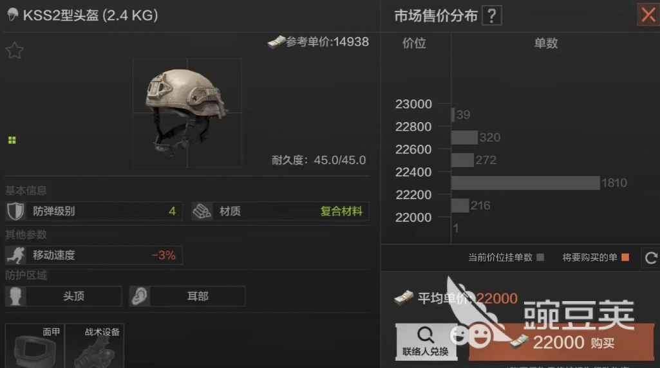
Task: Close the market window with red X
Action: (x=648, y=15)
